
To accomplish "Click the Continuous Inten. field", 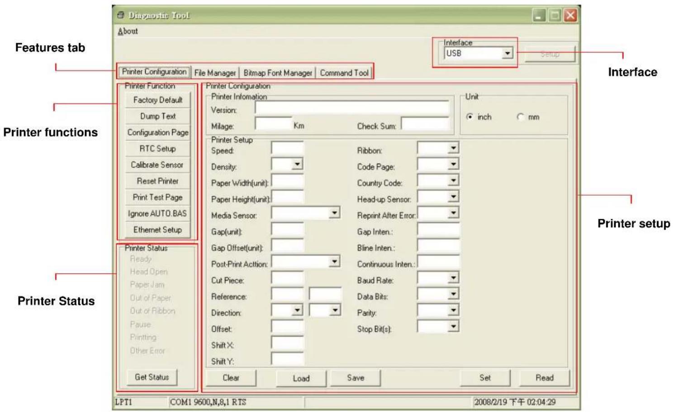I will 438,262.
